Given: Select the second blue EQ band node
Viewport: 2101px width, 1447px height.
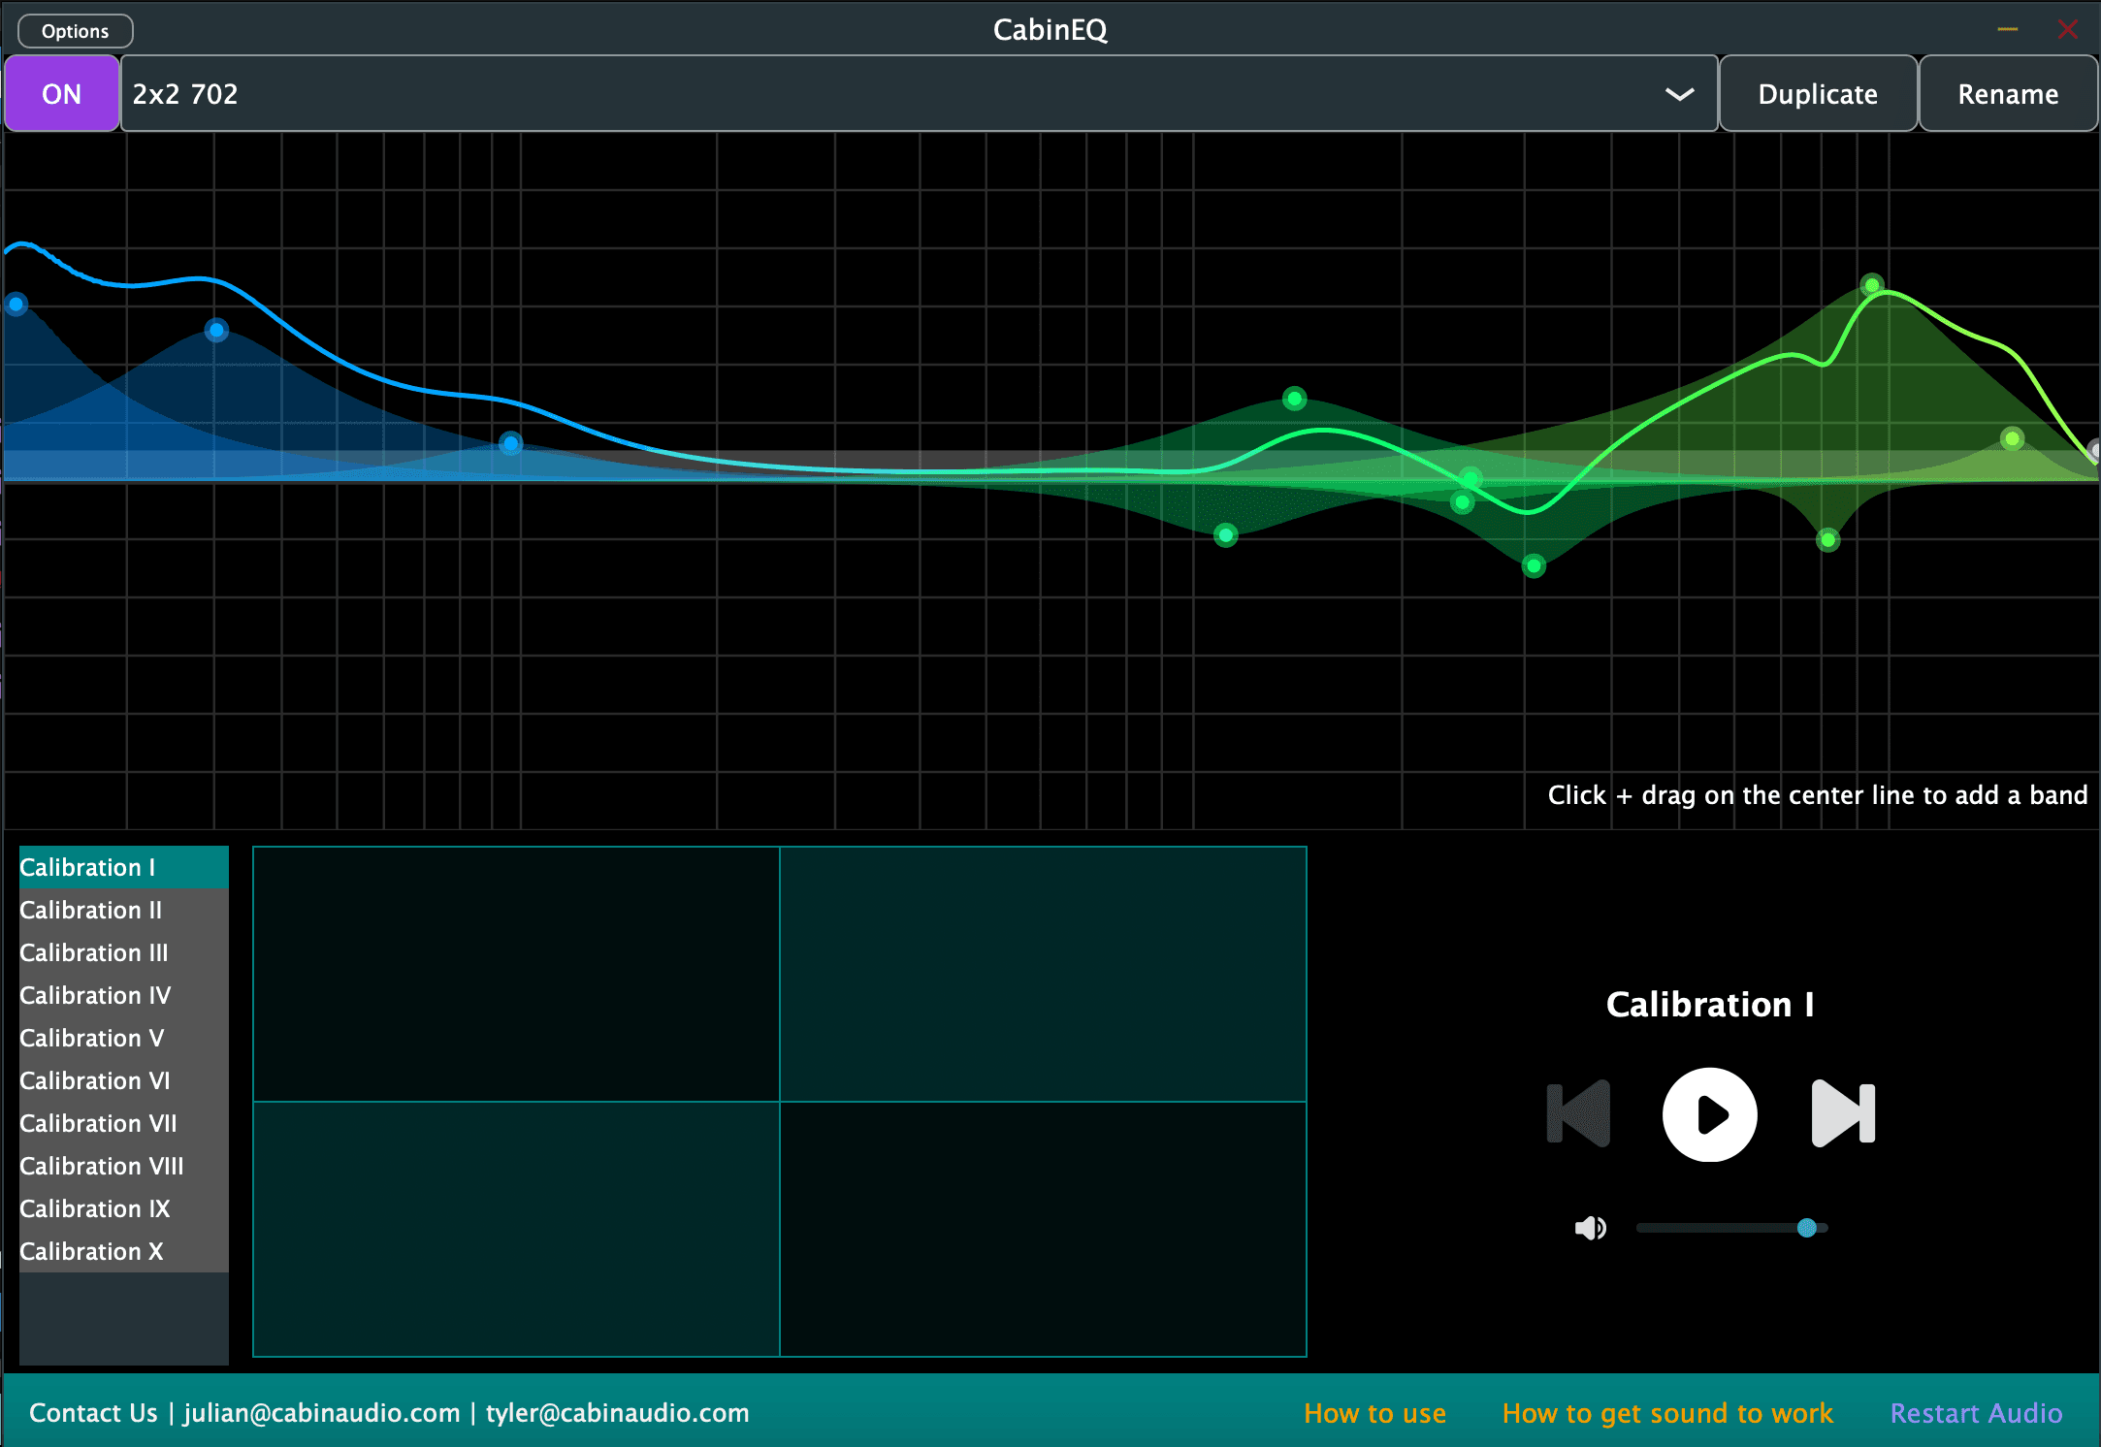Looking at the screenshot, I should 216,331.
